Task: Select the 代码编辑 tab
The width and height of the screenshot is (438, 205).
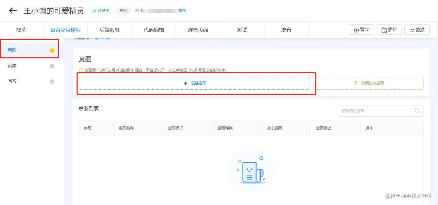Action: (154, 30)
